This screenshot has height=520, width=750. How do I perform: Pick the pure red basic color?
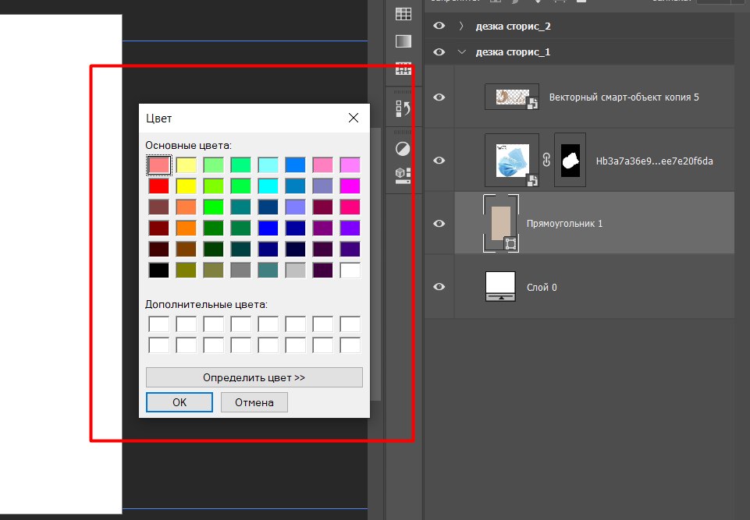(158, 186)
